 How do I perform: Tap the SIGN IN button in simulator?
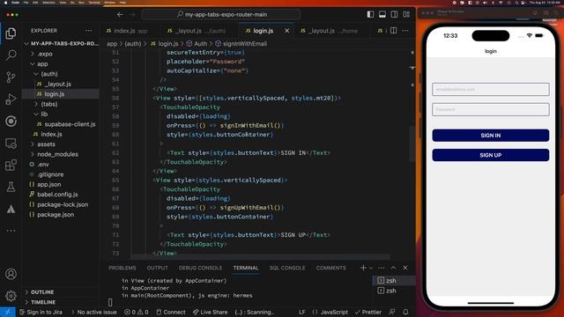(491, 136)
